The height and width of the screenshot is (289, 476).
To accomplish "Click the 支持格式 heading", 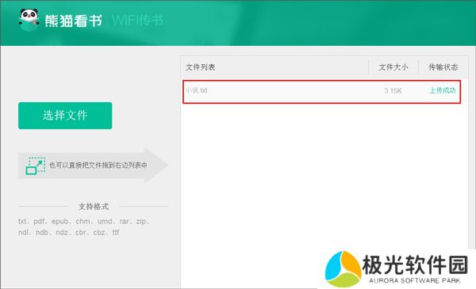I will 94,207.
